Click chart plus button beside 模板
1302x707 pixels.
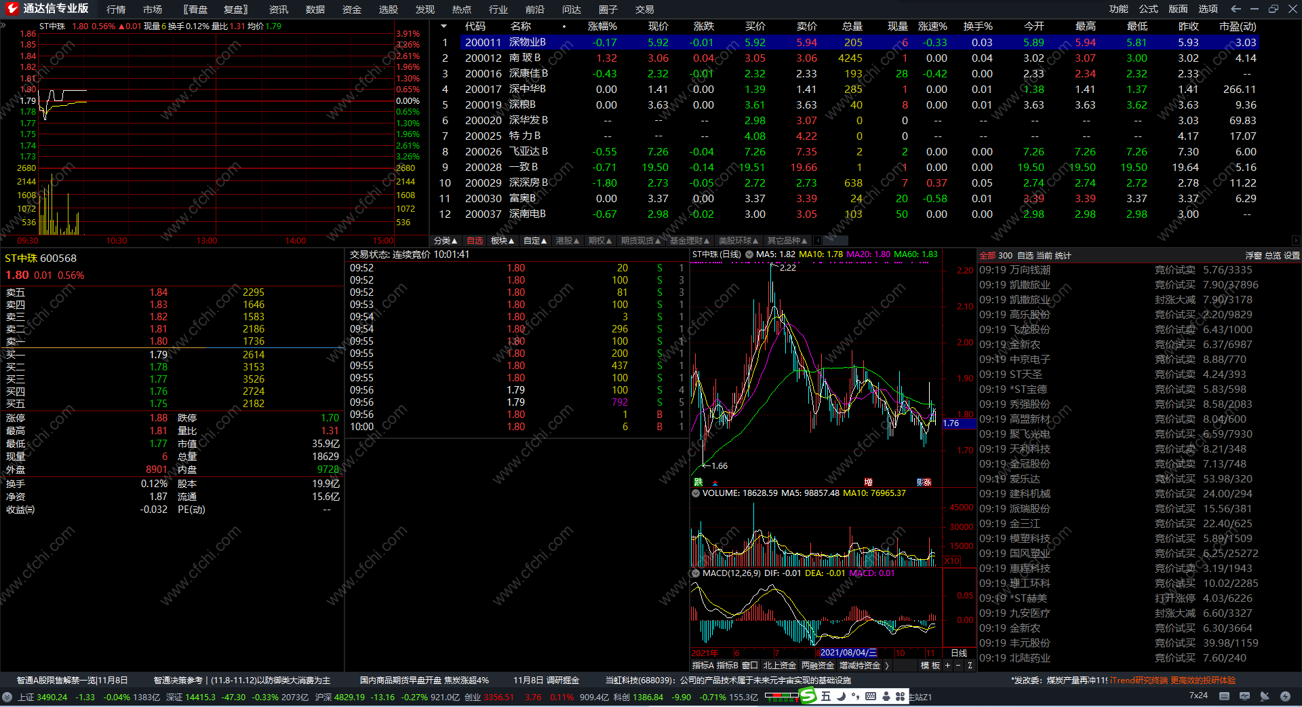pos(948,666)
